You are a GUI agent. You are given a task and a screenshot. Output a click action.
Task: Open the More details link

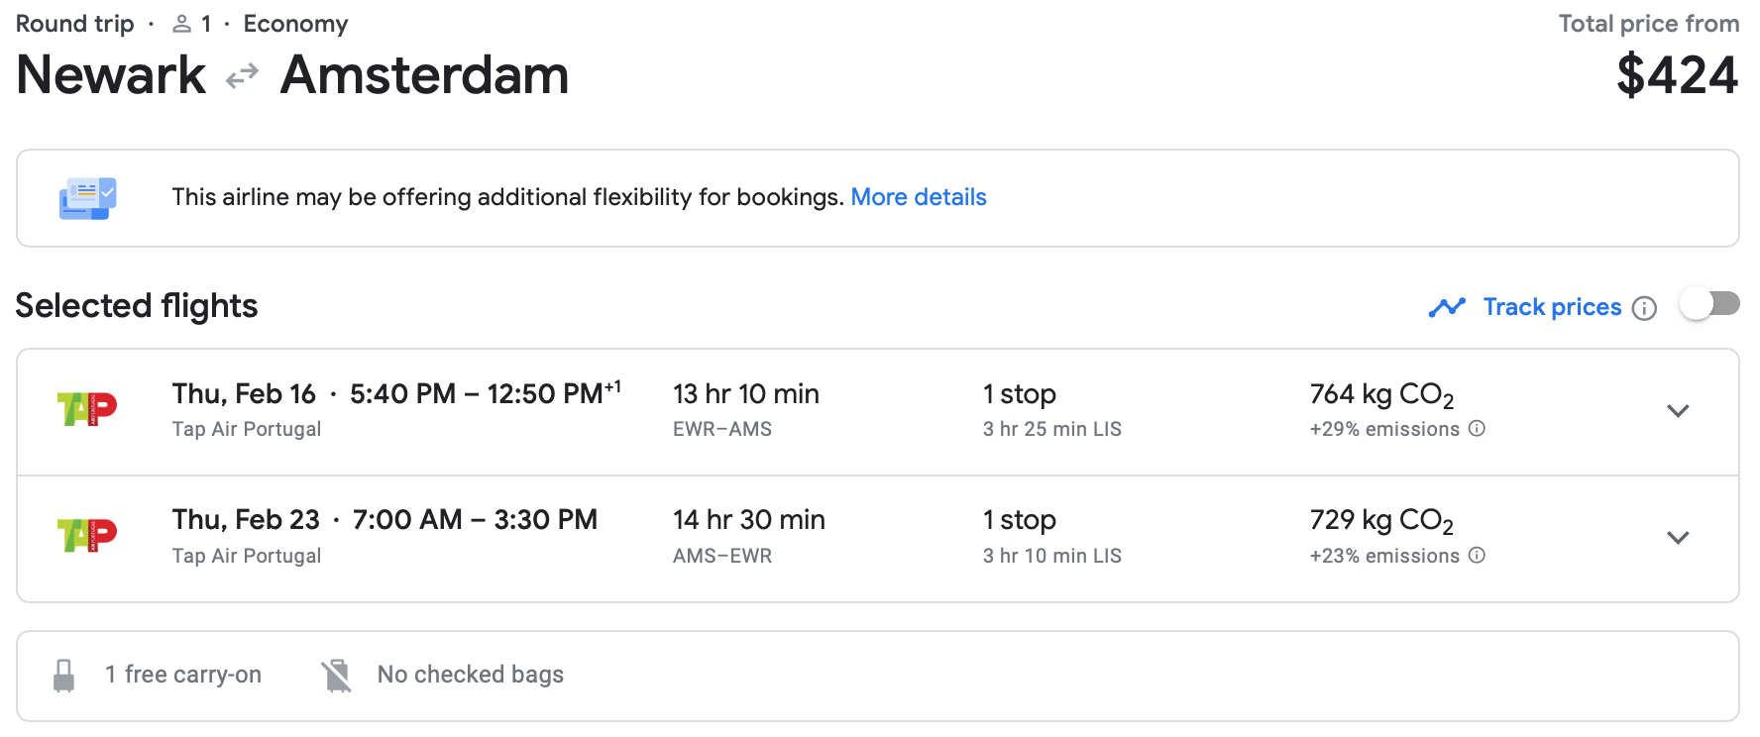tap(918, 197)
